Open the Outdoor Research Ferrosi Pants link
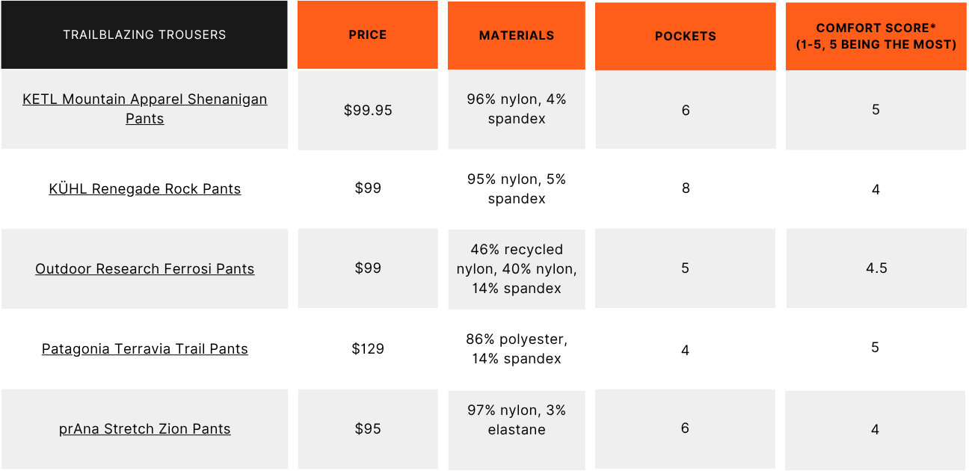The width and height of the screenshot is (969, 471). tap(144, 269)
